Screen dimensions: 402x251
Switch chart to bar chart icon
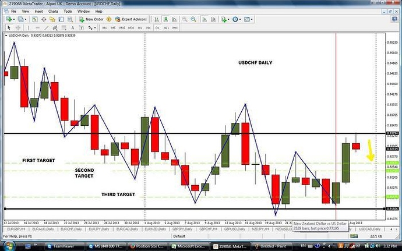(157, 19)
